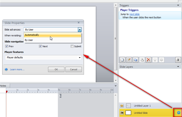Click slide stage scrollbar up arrow
This screenshot has width=182, height=117.
116,5
